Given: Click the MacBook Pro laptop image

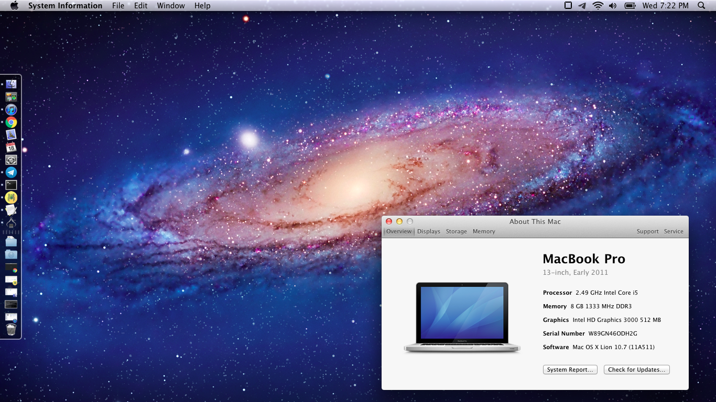Looking at the screenshot, I should 462,317.
